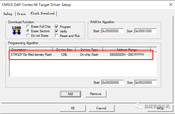The height and width of the screenshot is (114, 175).
Task: Click Programming Algorithm Start address field
Action: pos(113,83)
